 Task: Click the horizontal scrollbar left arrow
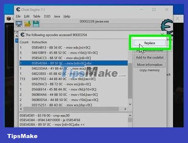pyautogui.click(x=21, y=109)
